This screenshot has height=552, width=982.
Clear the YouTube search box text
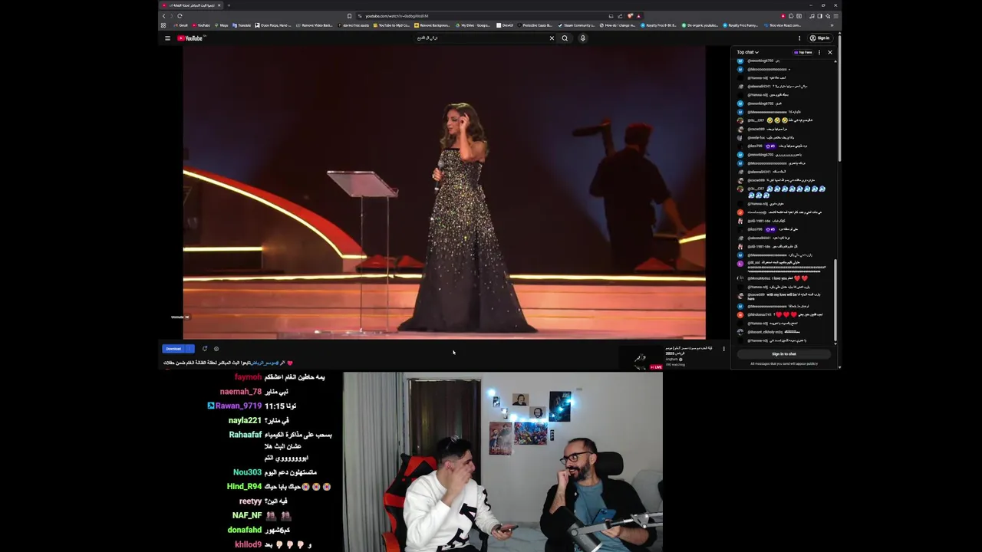(x=552, y=38)
